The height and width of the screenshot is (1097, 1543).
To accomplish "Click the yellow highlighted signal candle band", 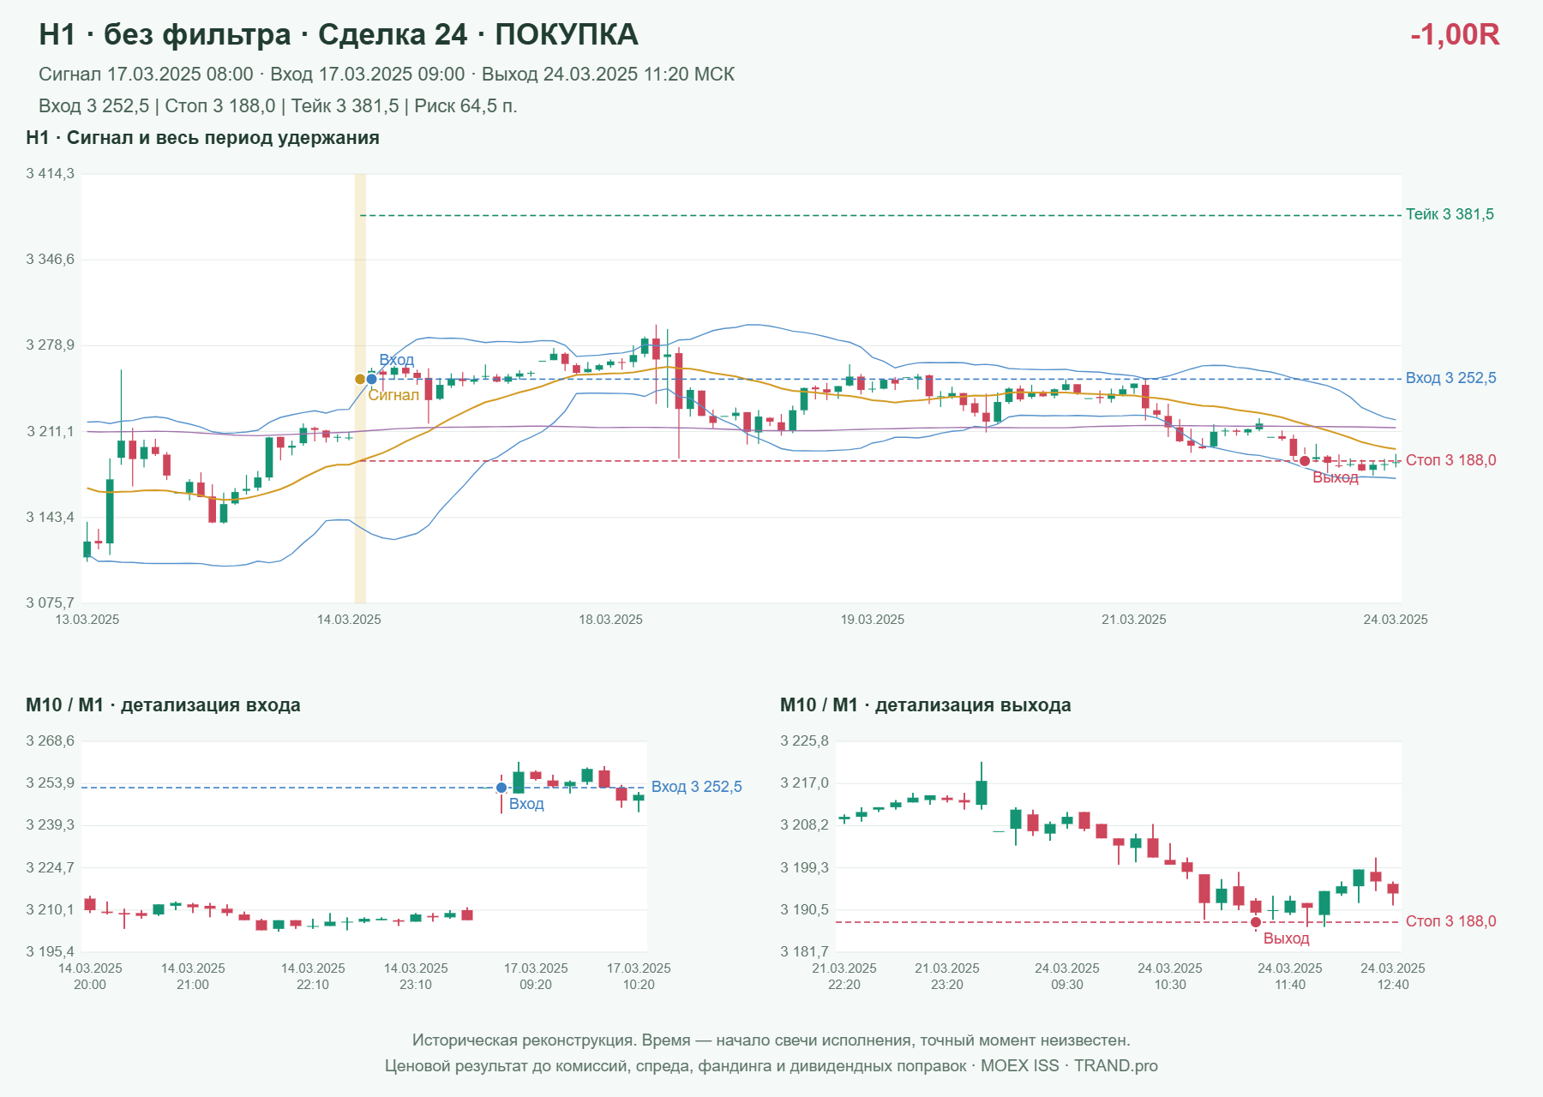I will click(x=360, y=388).
